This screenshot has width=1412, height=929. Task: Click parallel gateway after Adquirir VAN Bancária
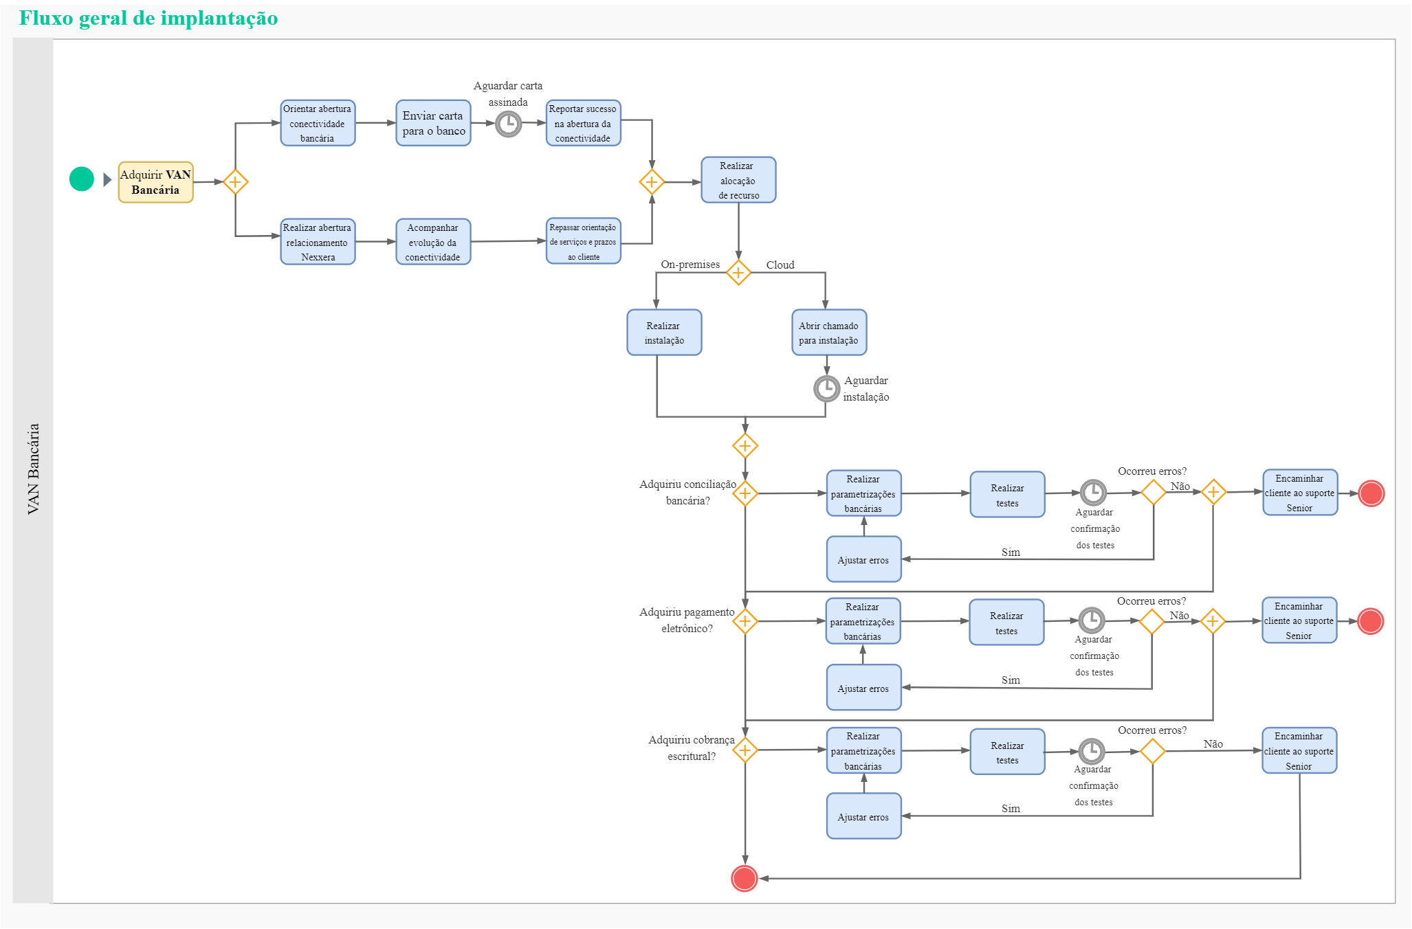[x=235, y=182]
